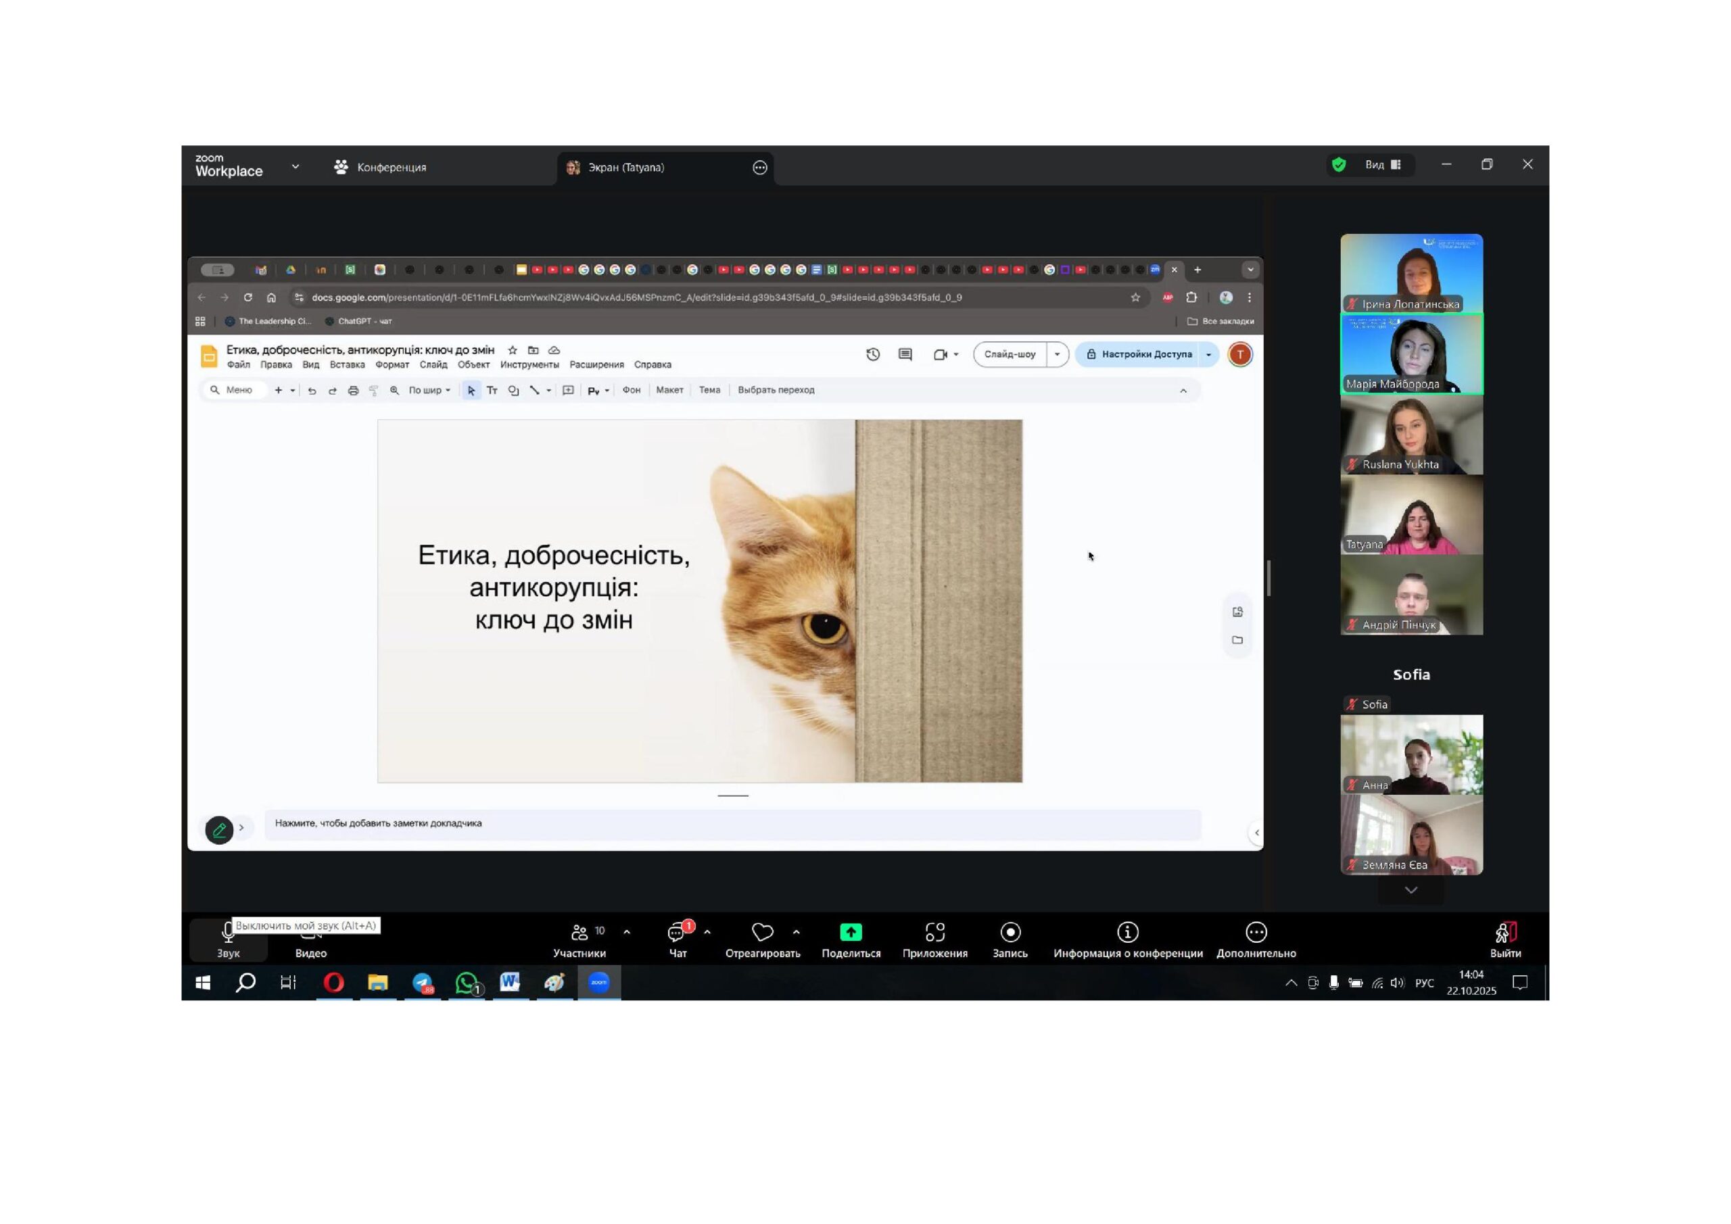Open the Participants (Участники) panel

tap(579, 932)
